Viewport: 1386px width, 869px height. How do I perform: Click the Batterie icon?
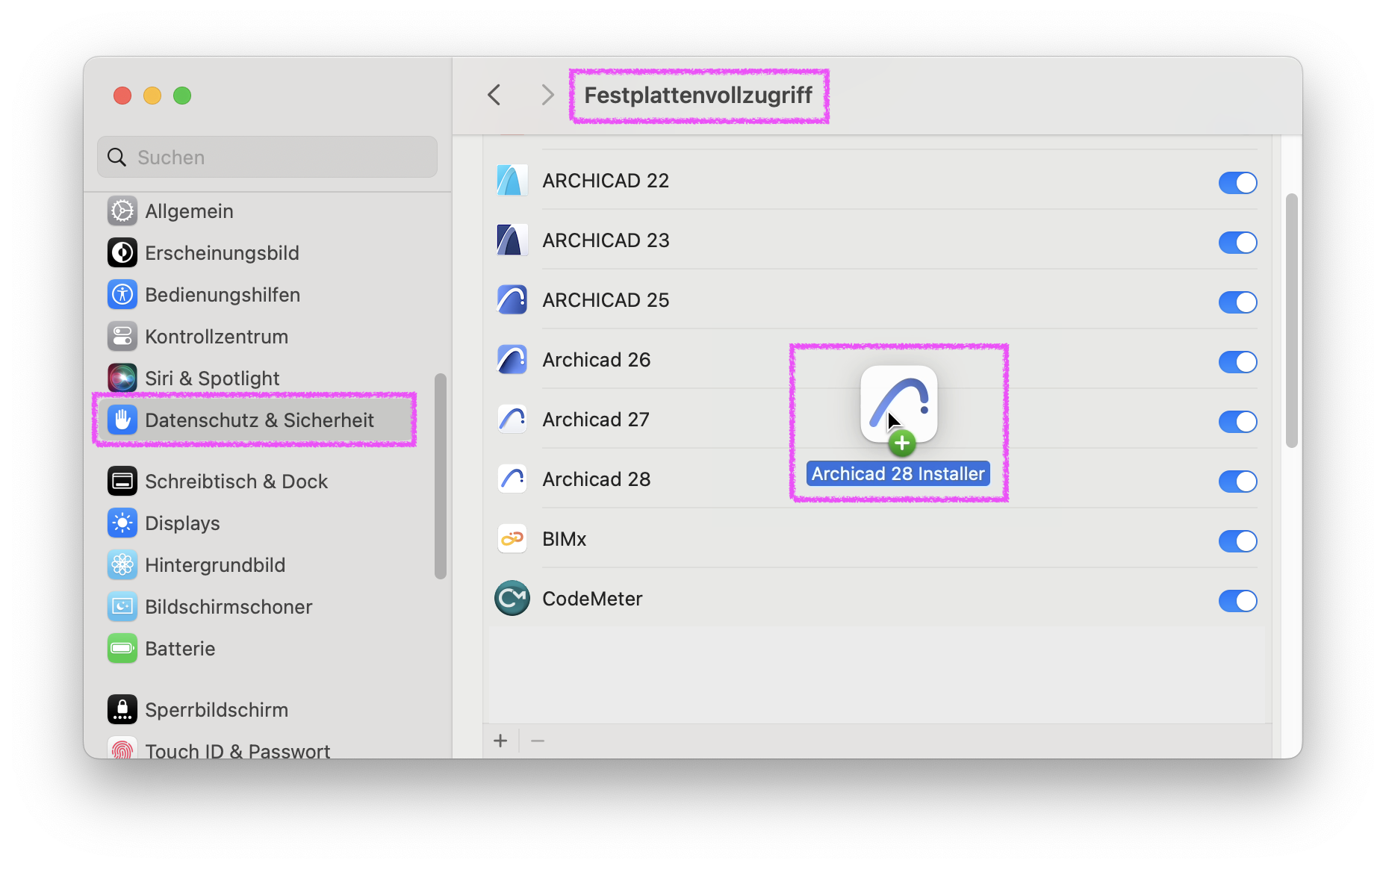[x=122, y=649]
